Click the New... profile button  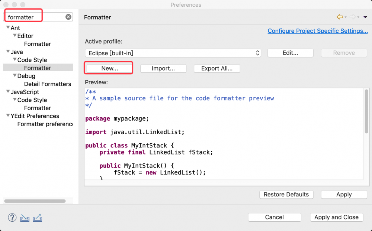pyautogui.click(x=109, y=68)
